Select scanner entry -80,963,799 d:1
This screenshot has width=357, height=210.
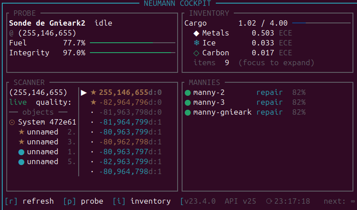(x=130, y=132)
